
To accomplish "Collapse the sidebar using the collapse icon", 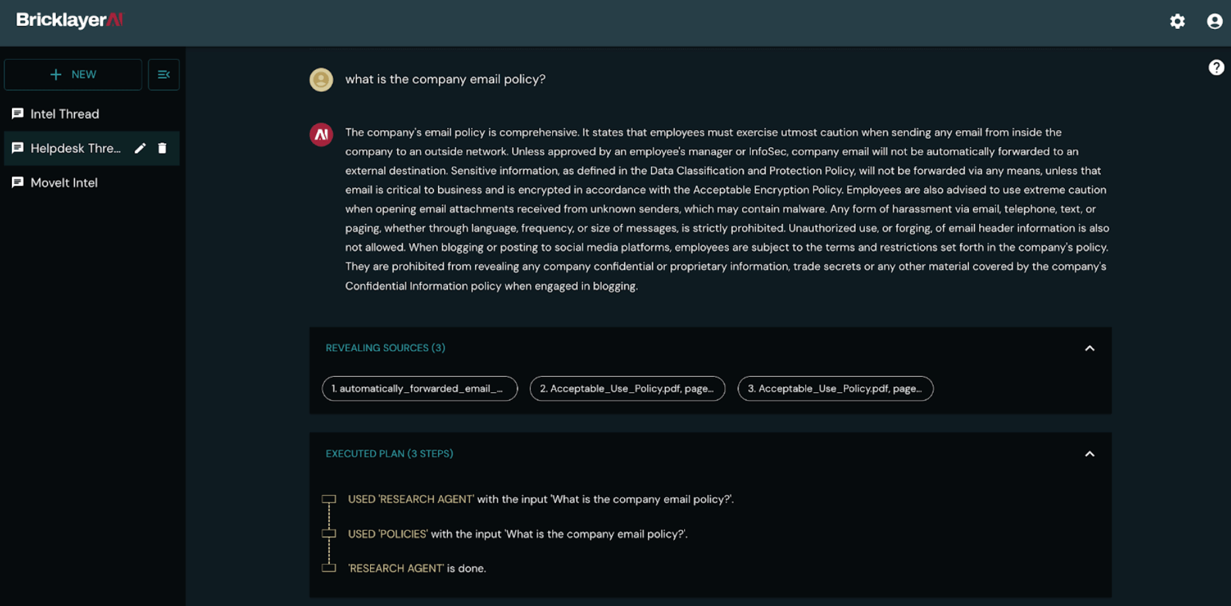I will [164, 74].
